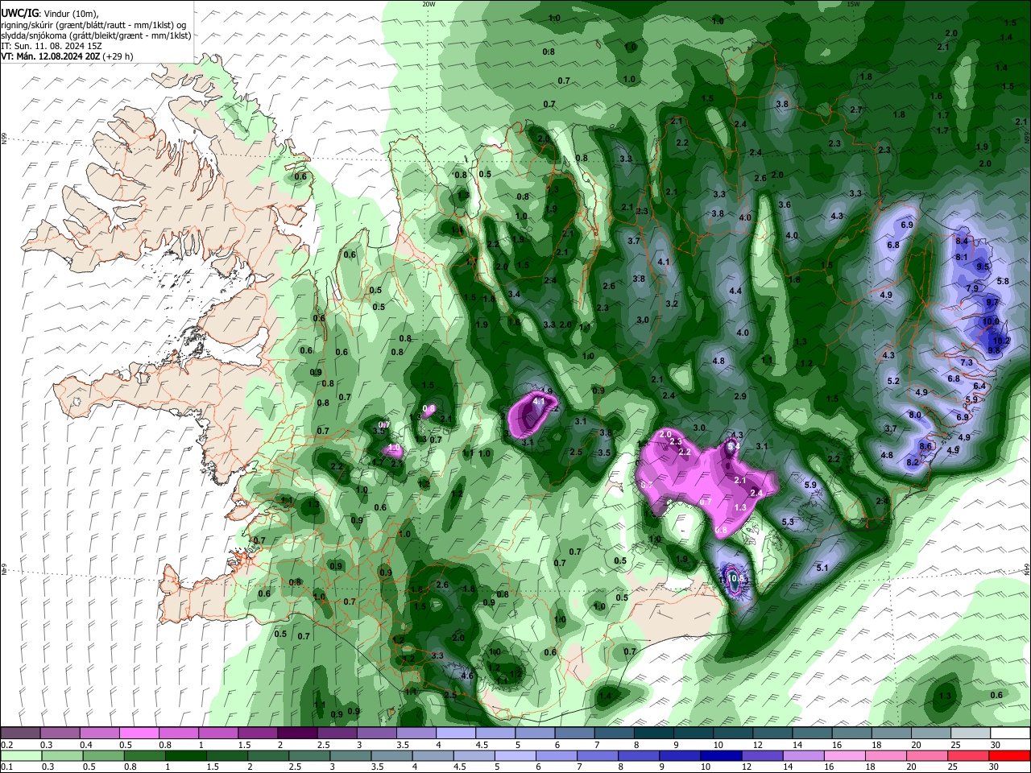Click the pure red 30+ swatch in lower legend
The width and height of the screenshot is (1031, 773).
(x=1010, y=755)
